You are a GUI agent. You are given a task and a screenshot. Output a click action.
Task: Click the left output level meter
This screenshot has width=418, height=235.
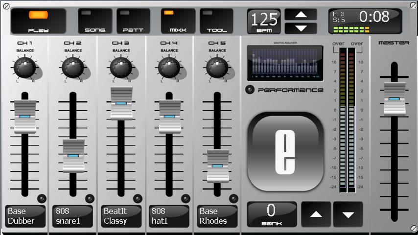(343, 120)
